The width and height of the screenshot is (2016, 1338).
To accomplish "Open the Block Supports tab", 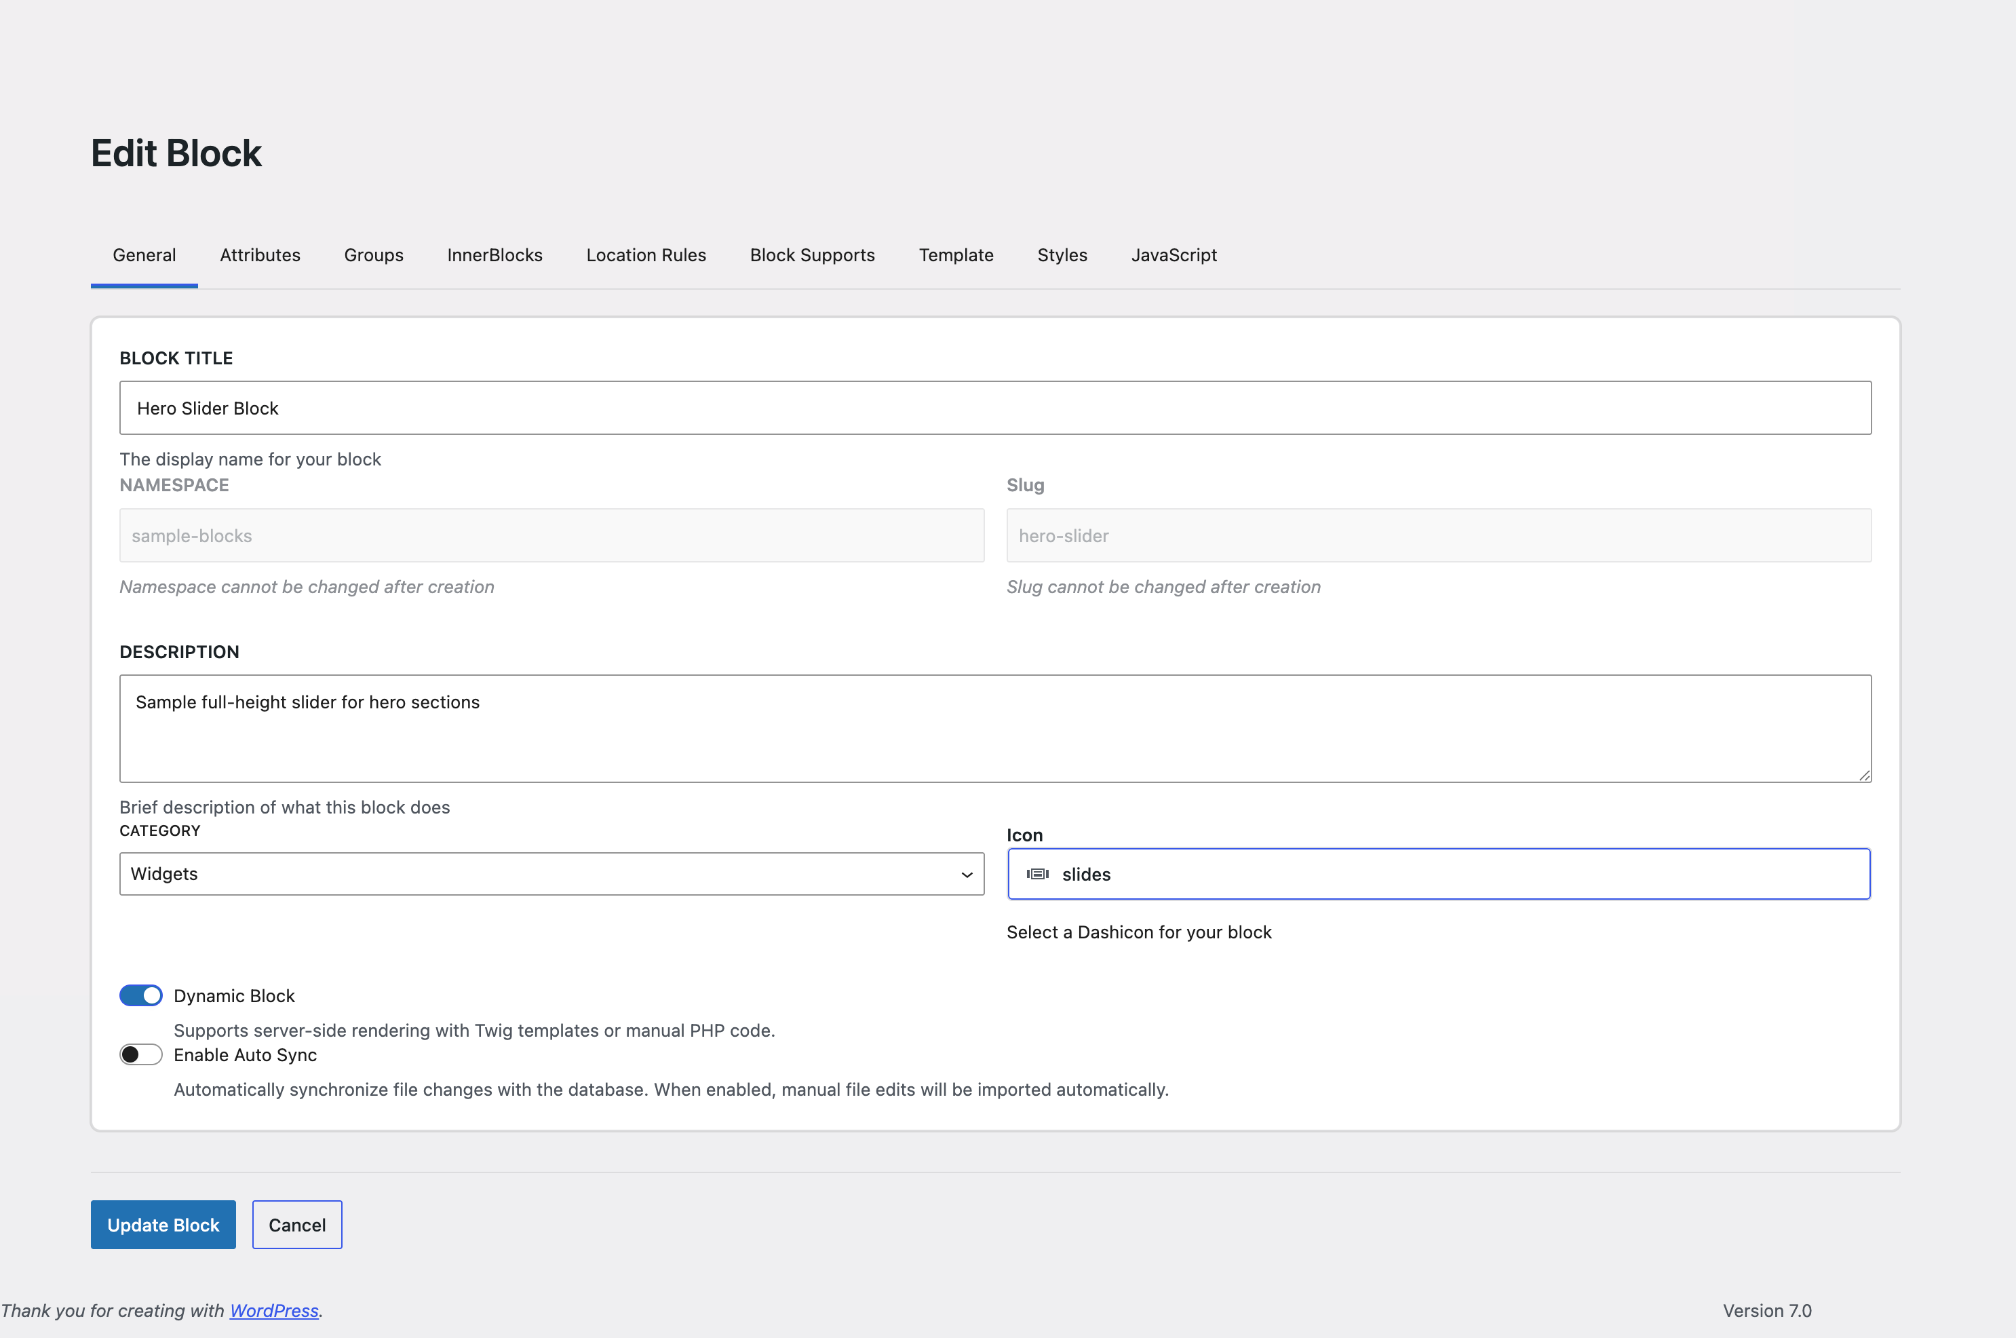I will (812, 255).
